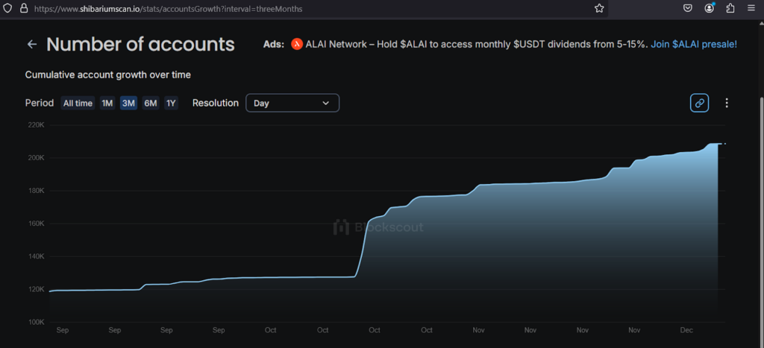Copy the chart link with the link icon

(699, 103)
